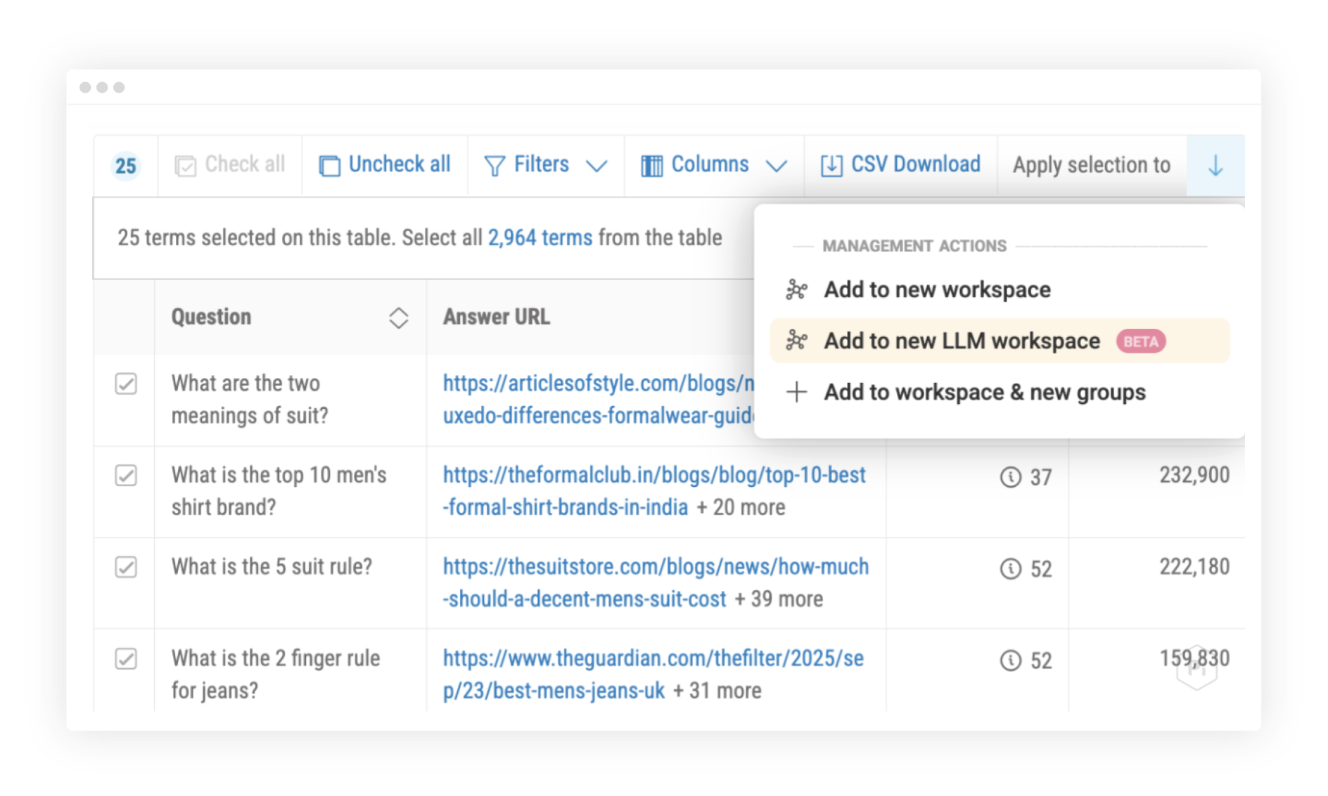Click the CSV Download icon
The image size is (1328, 796).
(x=831, y=166)
